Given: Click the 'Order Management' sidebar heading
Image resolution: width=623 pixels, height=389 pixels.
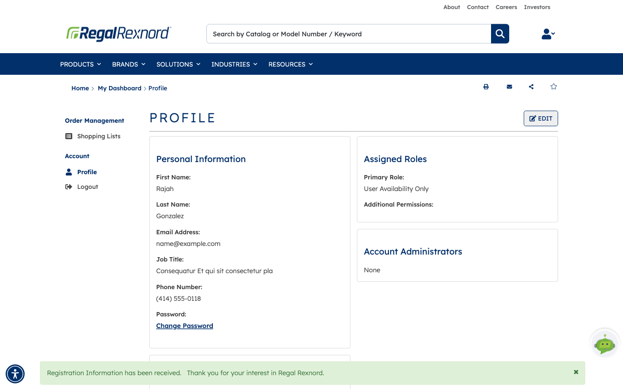Looking at the screenshot, I should [x=94, y=121].
